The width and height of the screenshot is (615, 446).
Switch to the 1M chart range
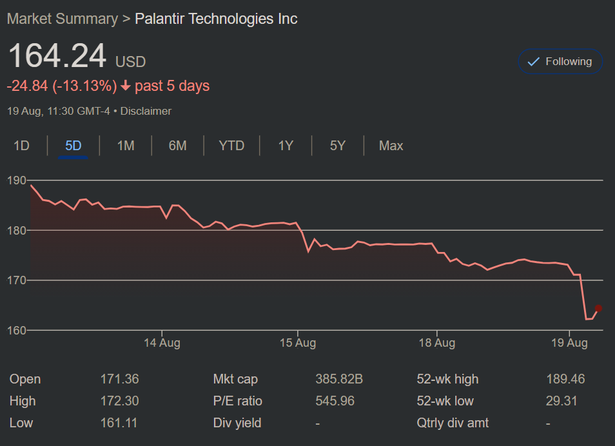click(126, 146)
